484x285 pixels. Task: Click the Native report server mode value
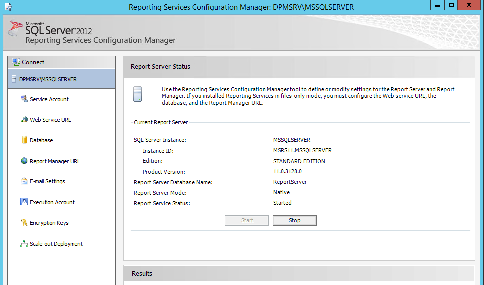point(281,192)
